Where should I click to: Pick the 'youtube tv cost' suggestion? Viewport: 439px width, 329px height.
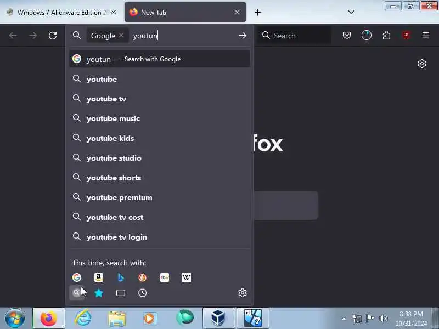(x=160, y=217)
